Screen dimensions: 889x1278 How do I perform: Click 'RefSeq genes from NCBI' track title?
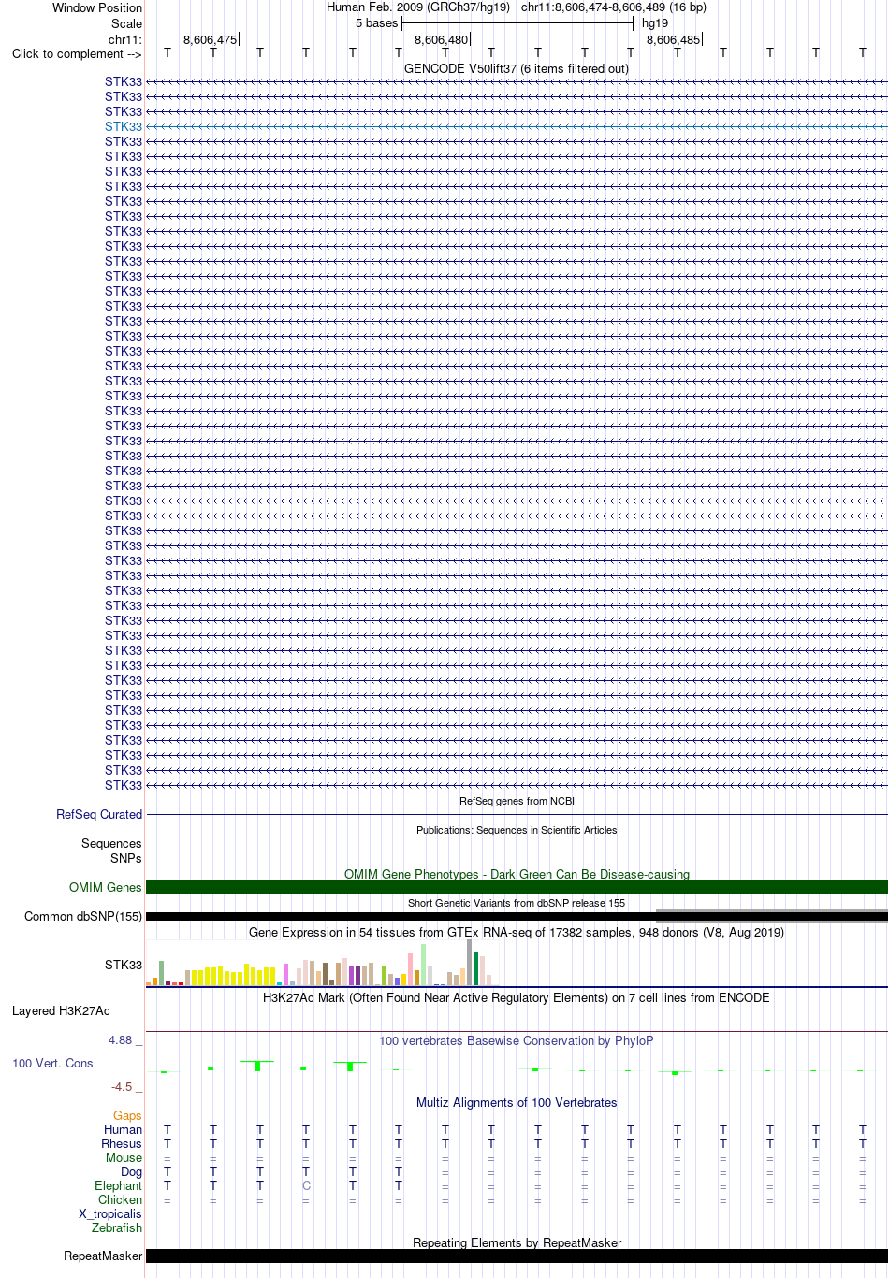point(517,801)
